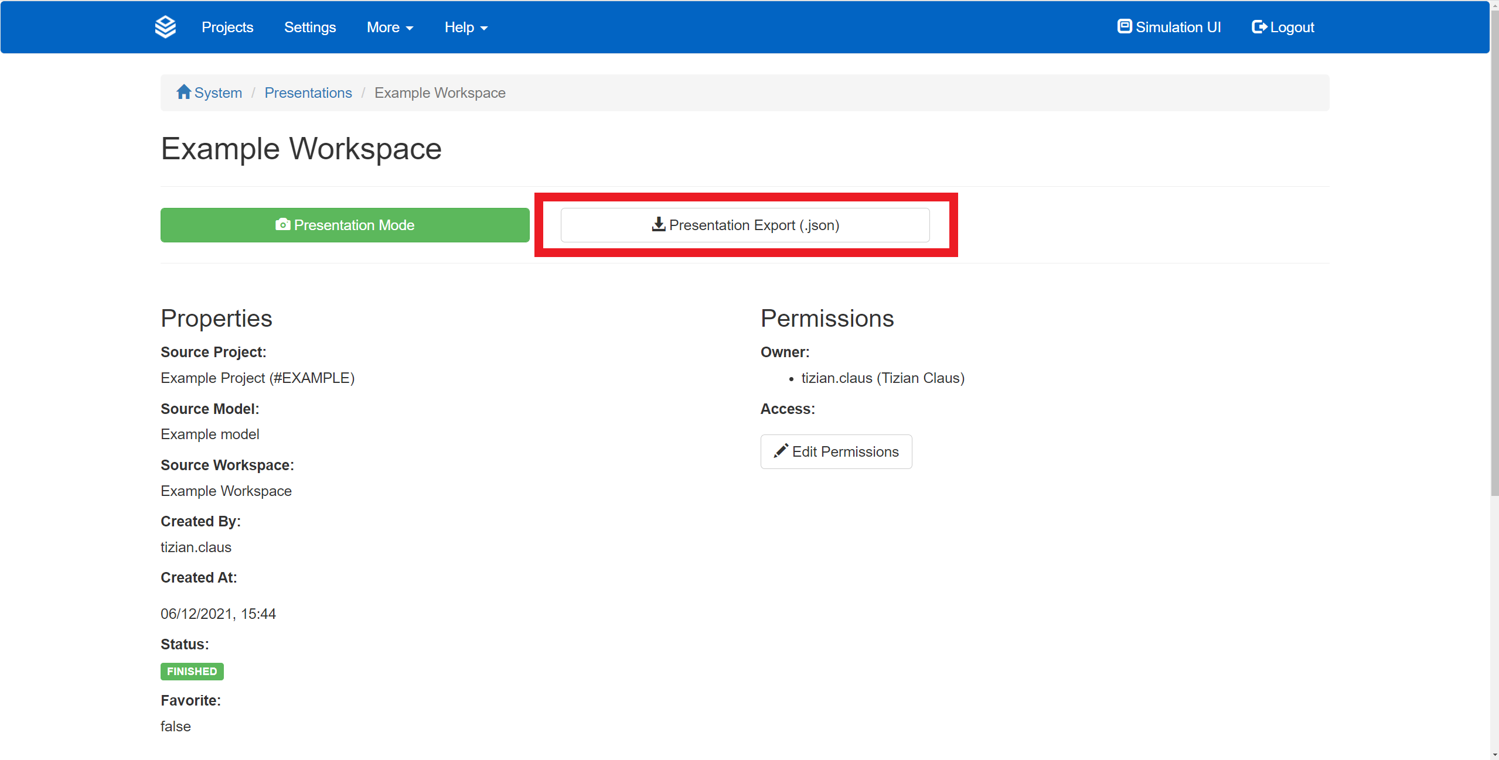The width and height of the screenshot is (1499, 760).
Task: Click the FINISHED status badge
Action: pyautogui.click(x=192, y=671)
